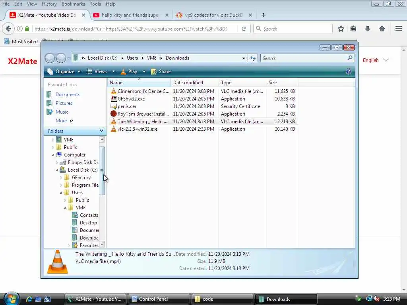Screen dimensions: 407x305
Task: Expand Public folder under Users
Action: tap(65, 200)
